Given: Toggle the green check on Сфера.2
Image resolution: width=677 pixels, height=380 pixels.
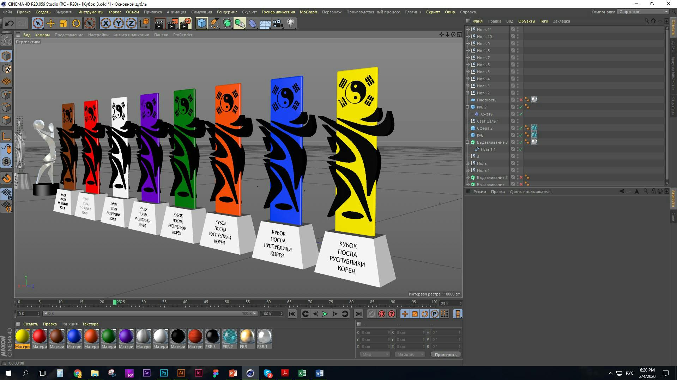Looking at the screenshot, I should click(521, 128).
